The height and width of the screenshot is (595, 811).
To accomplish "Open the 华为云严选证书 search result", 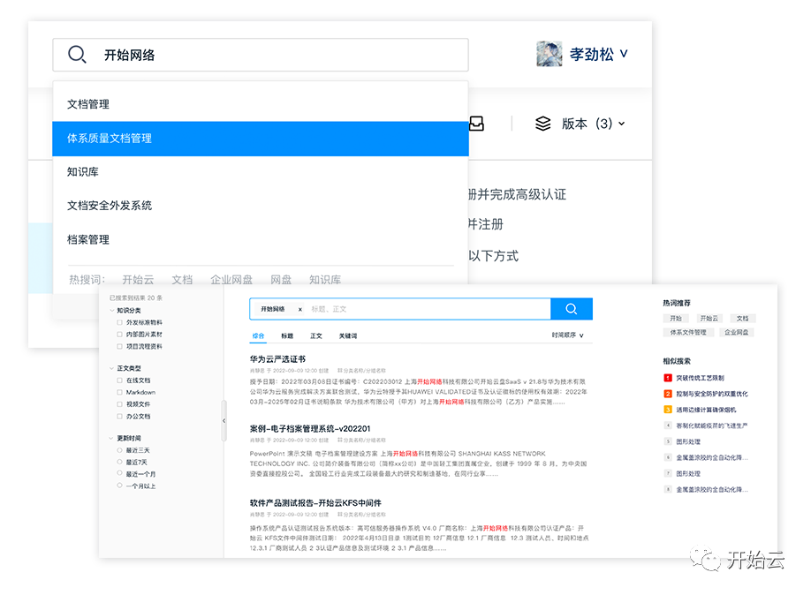I will tap(277, 359).
